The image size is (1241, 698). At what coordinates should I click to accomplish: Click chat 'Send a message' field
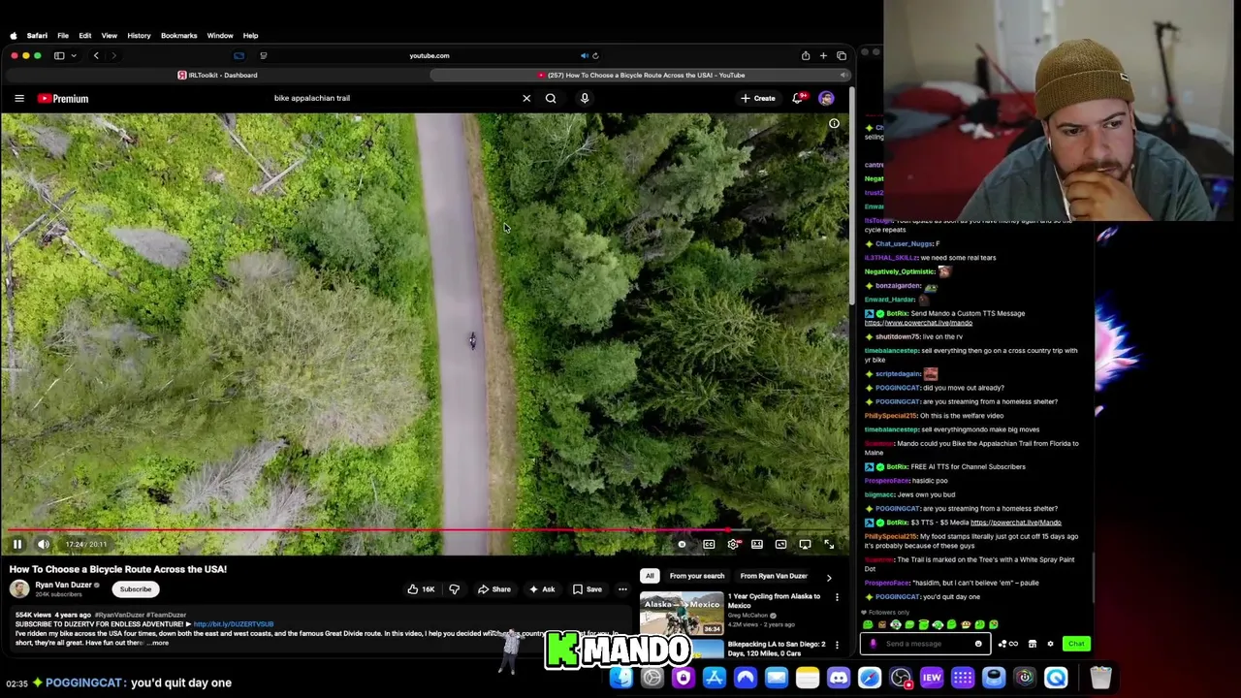(x=926, y=644)
